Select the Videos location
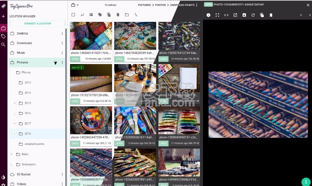This screenshot has width=312, height=186. (37, 184)
